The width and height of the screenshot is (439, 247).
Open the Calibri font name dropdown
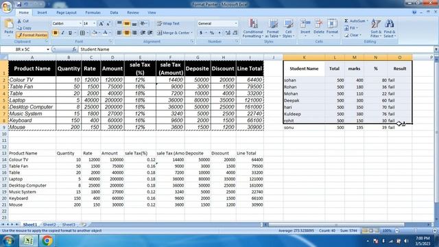coord(80,23)
